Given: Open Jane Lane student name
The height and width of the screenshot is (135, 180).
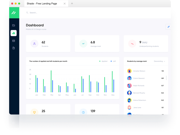Looking at the screenshot, I should (137, 108).
